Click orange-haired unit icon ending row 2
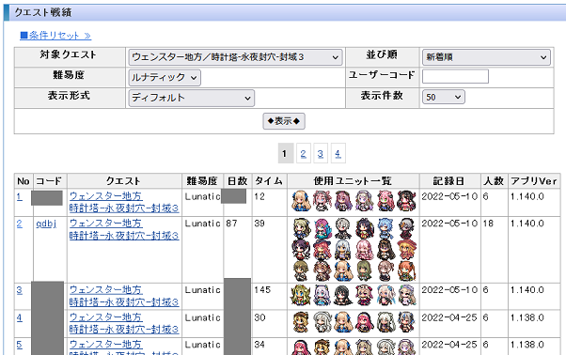566x355 pixels. (x=406, y=271)
